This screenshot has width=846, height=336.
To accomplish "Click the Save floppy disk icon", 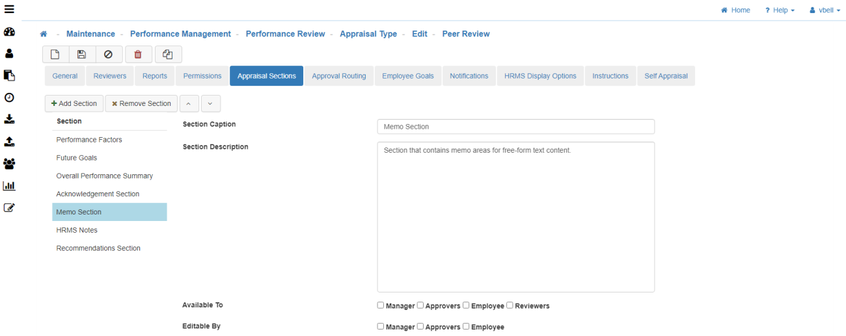I will pyautogui.click(x=82, y=55).
